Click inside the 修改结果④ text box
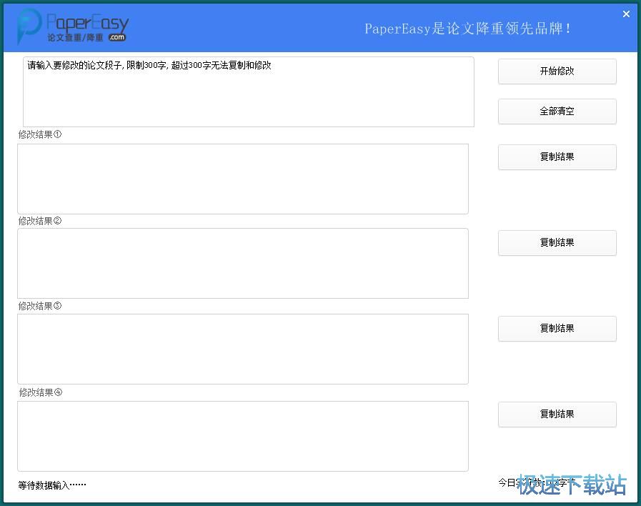 click(x=243, y=436)
